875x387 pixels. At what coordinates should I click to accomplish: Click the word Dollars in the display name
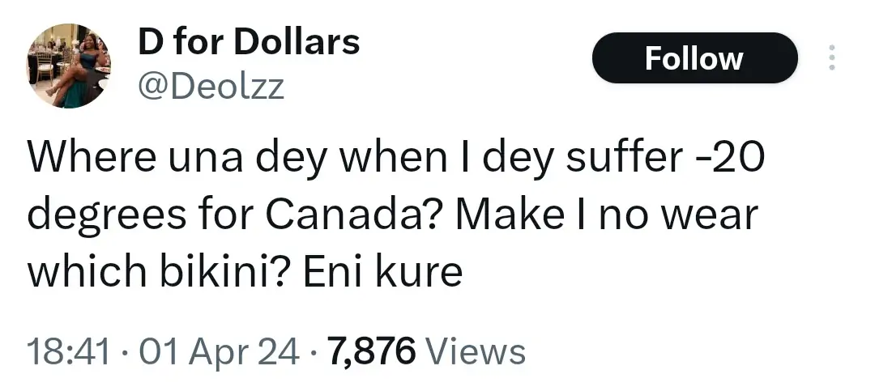tap(297, 43)
